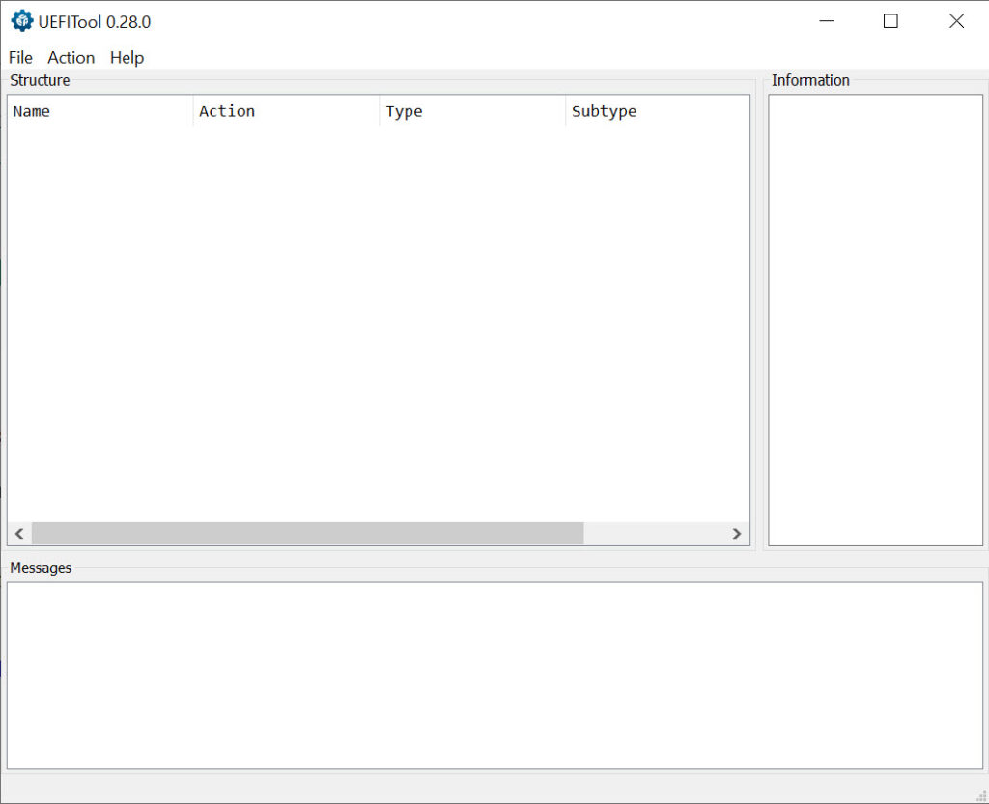Open the Help menu
The image size is (989, 804).
click(127, 57)
